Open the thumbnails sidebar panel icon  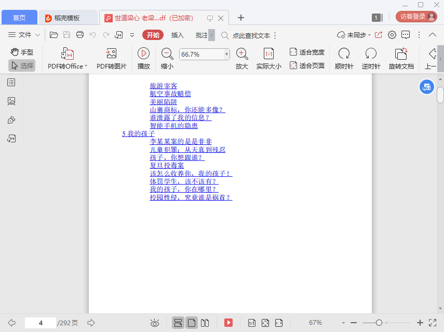pos(11,101)
